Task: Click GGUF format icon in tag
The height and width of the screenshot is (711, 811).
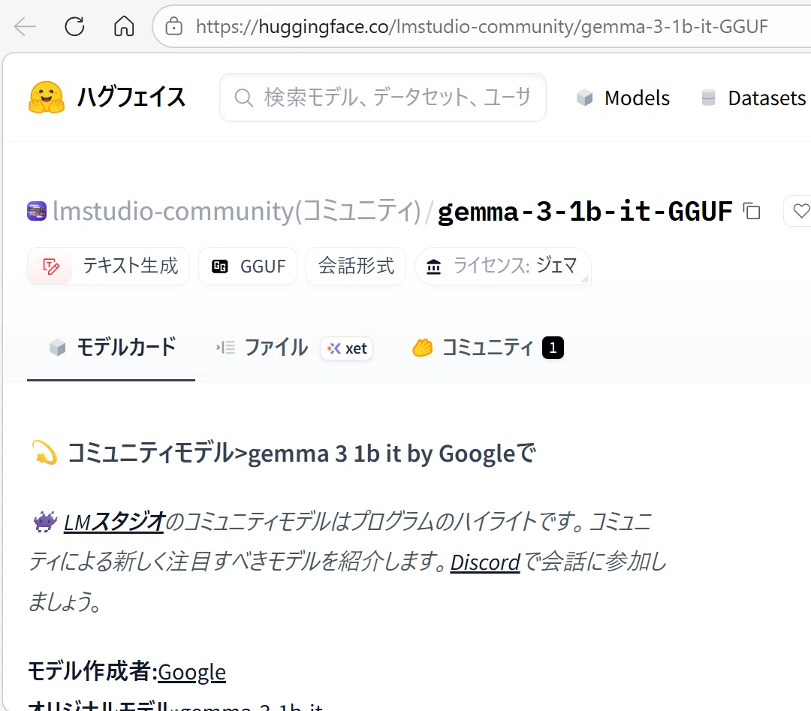Action: point(220,267)
